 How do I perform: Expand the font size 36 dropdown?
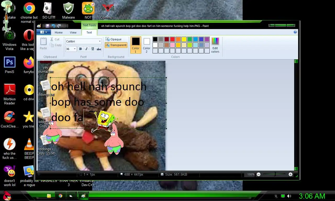click(75, 49)
